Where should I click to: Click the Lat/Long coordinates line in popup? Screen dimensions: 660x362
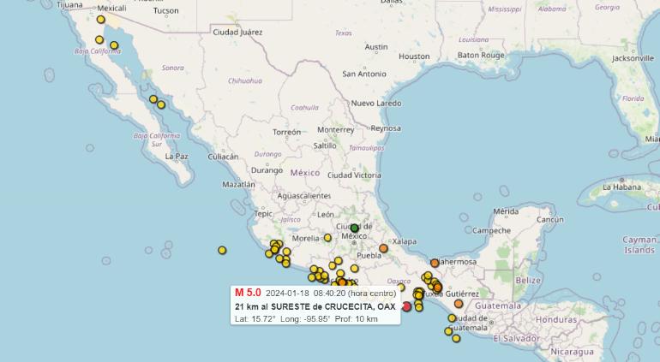click(x=306, y=319)
